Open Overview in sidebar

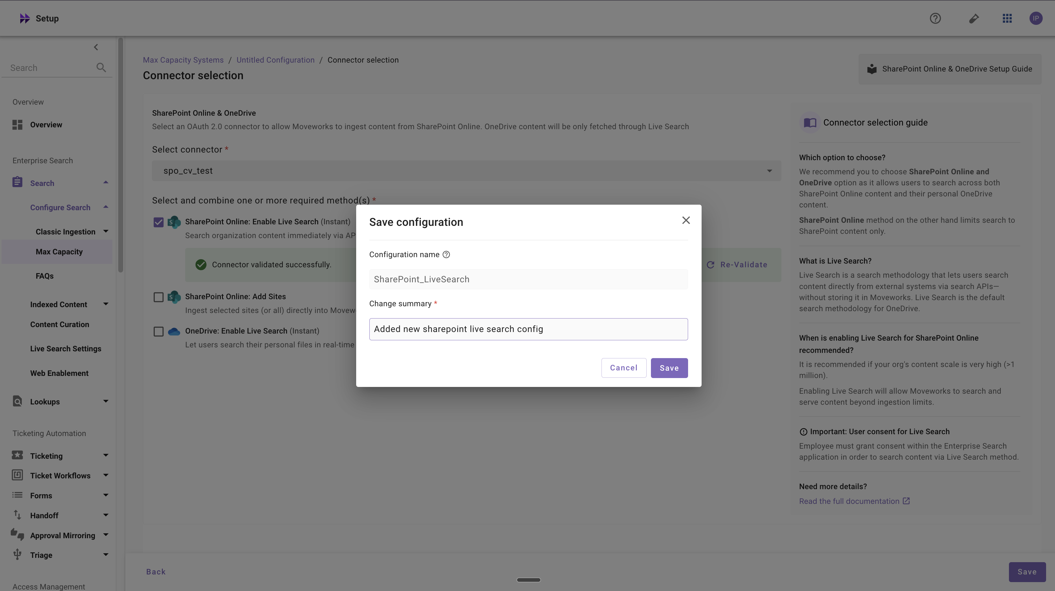(46, 125)
